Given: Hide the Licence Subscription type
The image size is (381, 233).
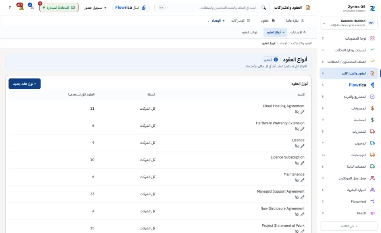Looking at the screenshot, I should pos(297,163).
